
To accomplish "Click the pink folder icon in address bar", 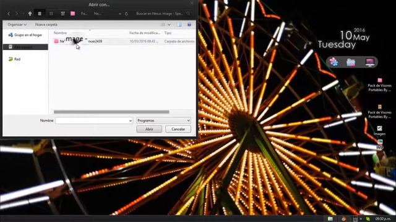I will click(73, 14).
